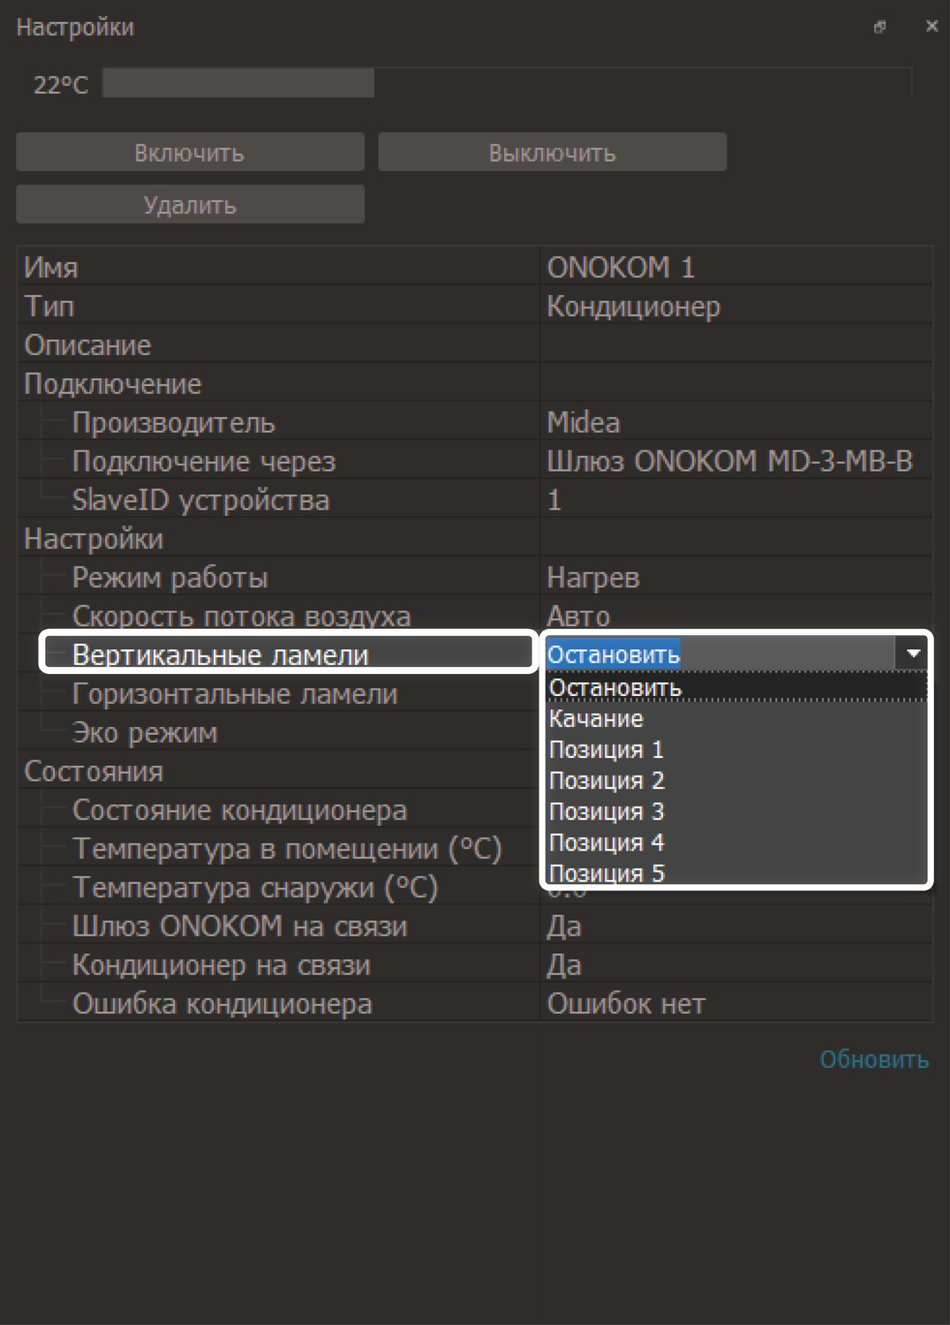
Task: Click the Удалить button
Action: (190, 205)
